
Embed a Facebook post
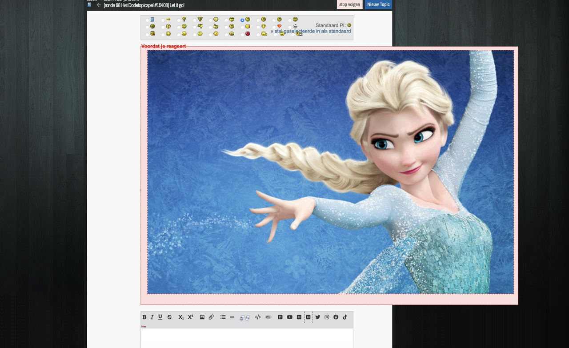click(x=336, y=317)
